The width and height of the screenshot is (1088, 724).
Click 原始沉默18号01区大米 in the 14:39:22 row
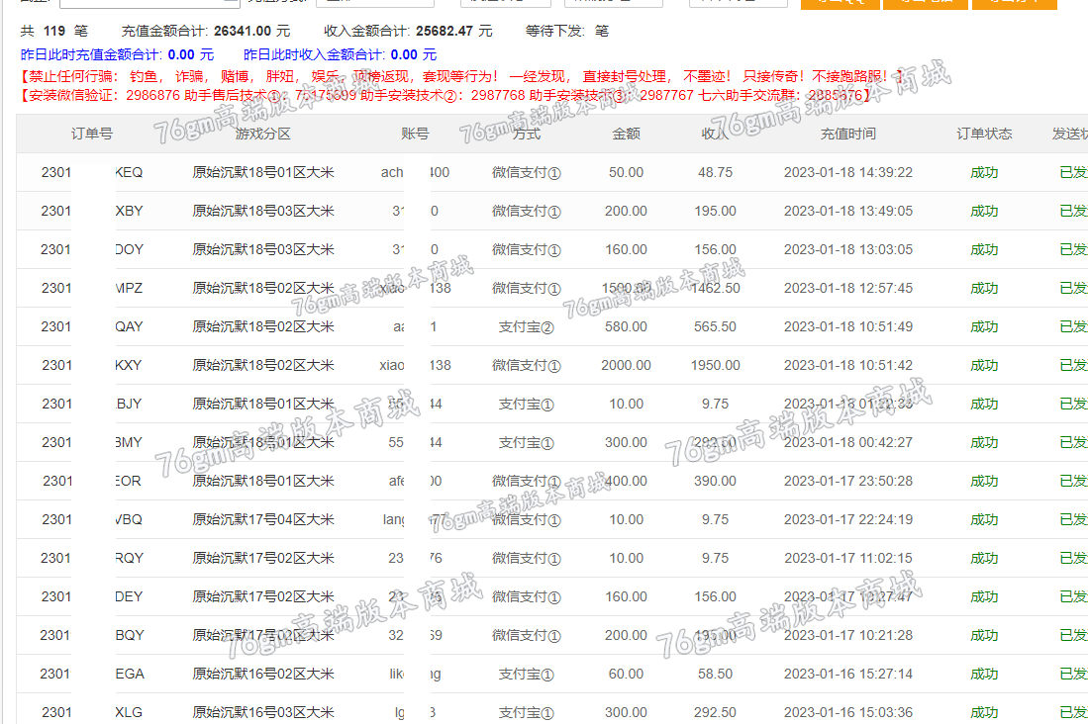pos(263,173)
